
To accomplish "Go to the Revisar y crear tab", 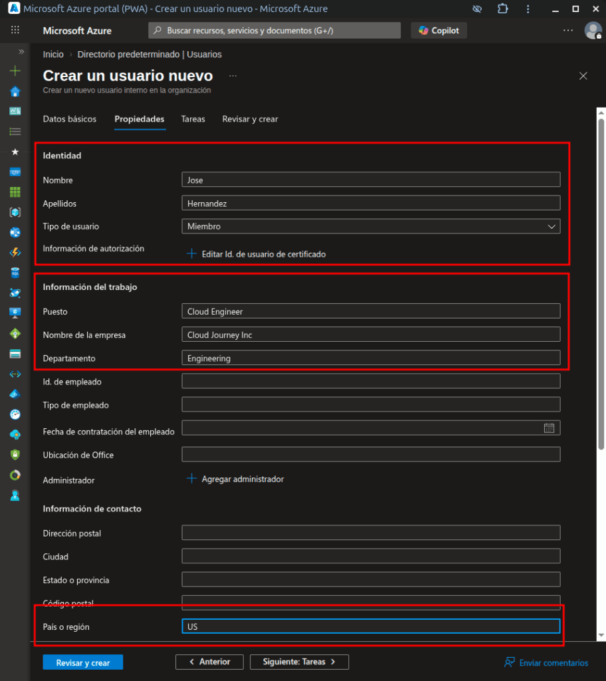I will tap(250, 119).
